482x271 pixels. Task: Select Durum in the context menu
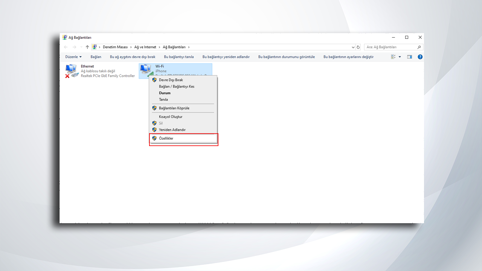point(183,93)
